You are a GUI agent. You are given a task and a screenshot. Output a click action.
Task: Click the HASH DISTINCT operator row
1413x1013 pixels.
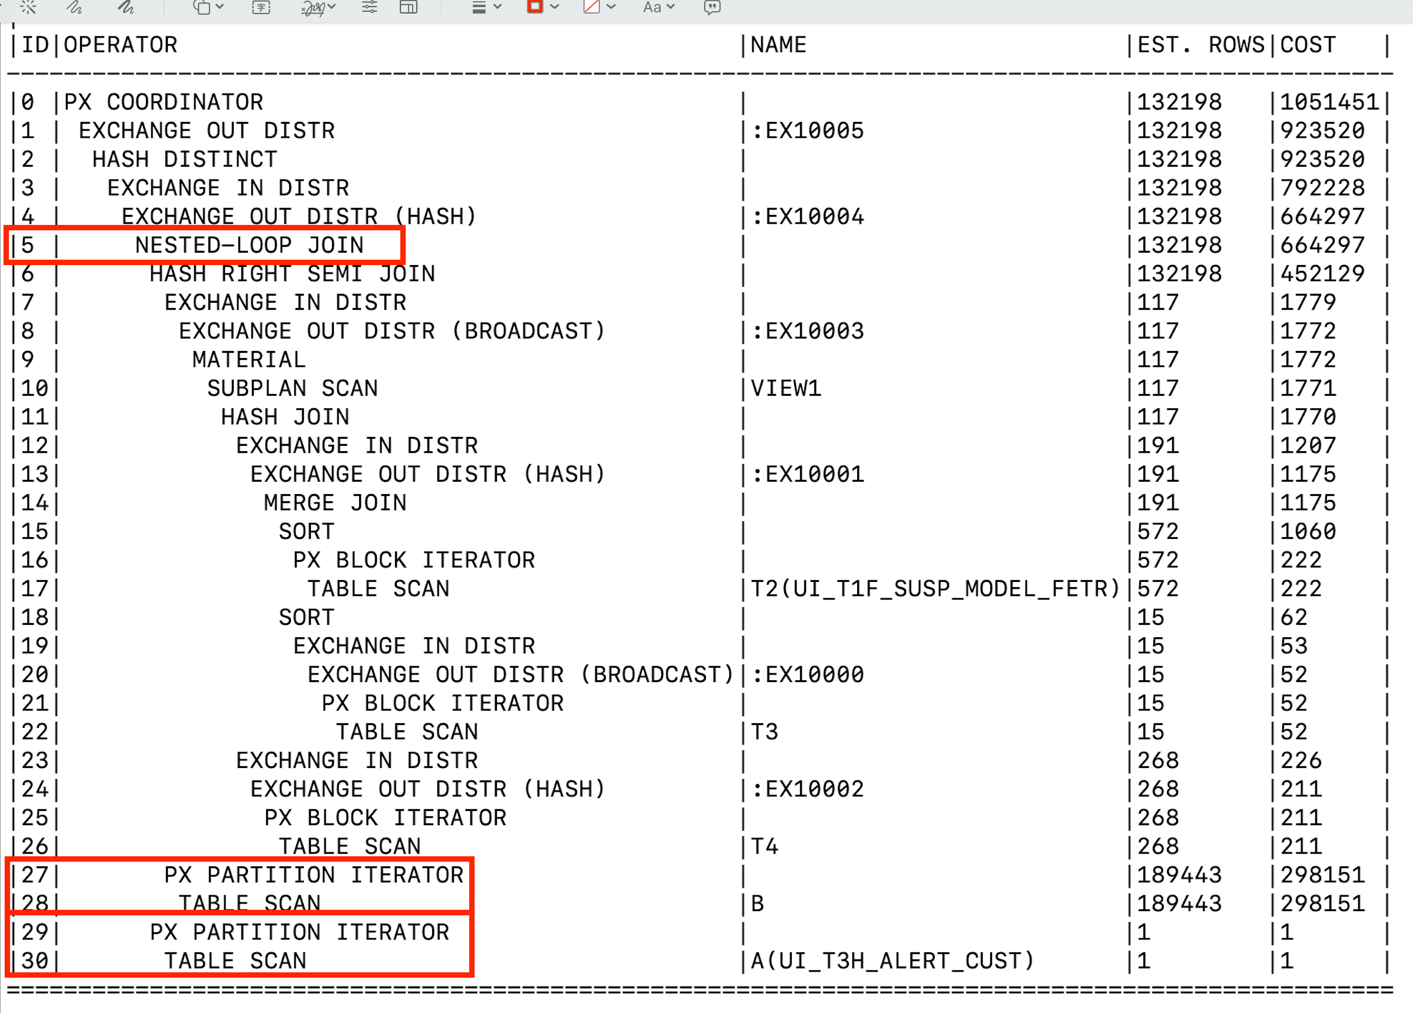point(185,159)
